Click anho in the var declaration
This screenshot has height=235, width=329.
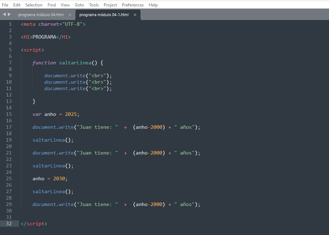[x=50, y=114]
